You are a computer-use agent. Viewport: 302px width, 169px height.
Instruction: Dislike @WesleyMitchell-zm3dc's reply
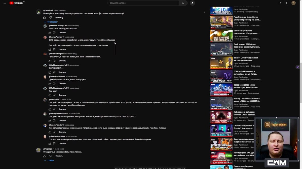(54, 121)
